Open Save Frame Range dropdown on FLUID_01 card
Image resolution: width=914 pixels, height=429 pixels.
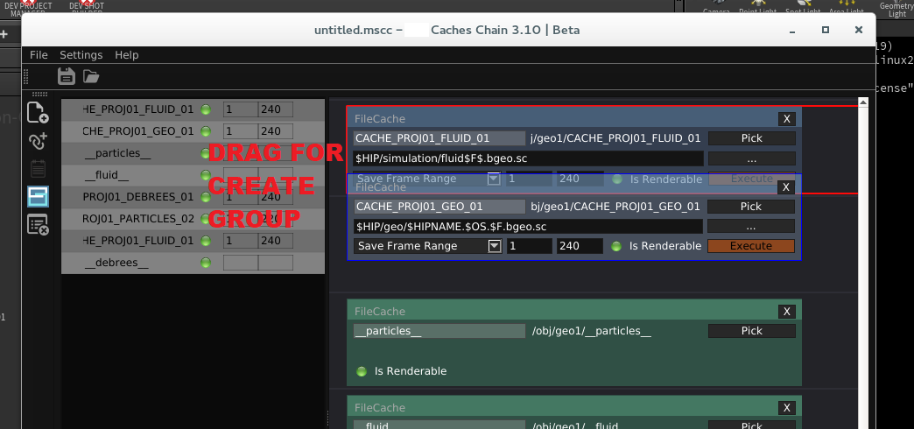(x=494, y=179)
